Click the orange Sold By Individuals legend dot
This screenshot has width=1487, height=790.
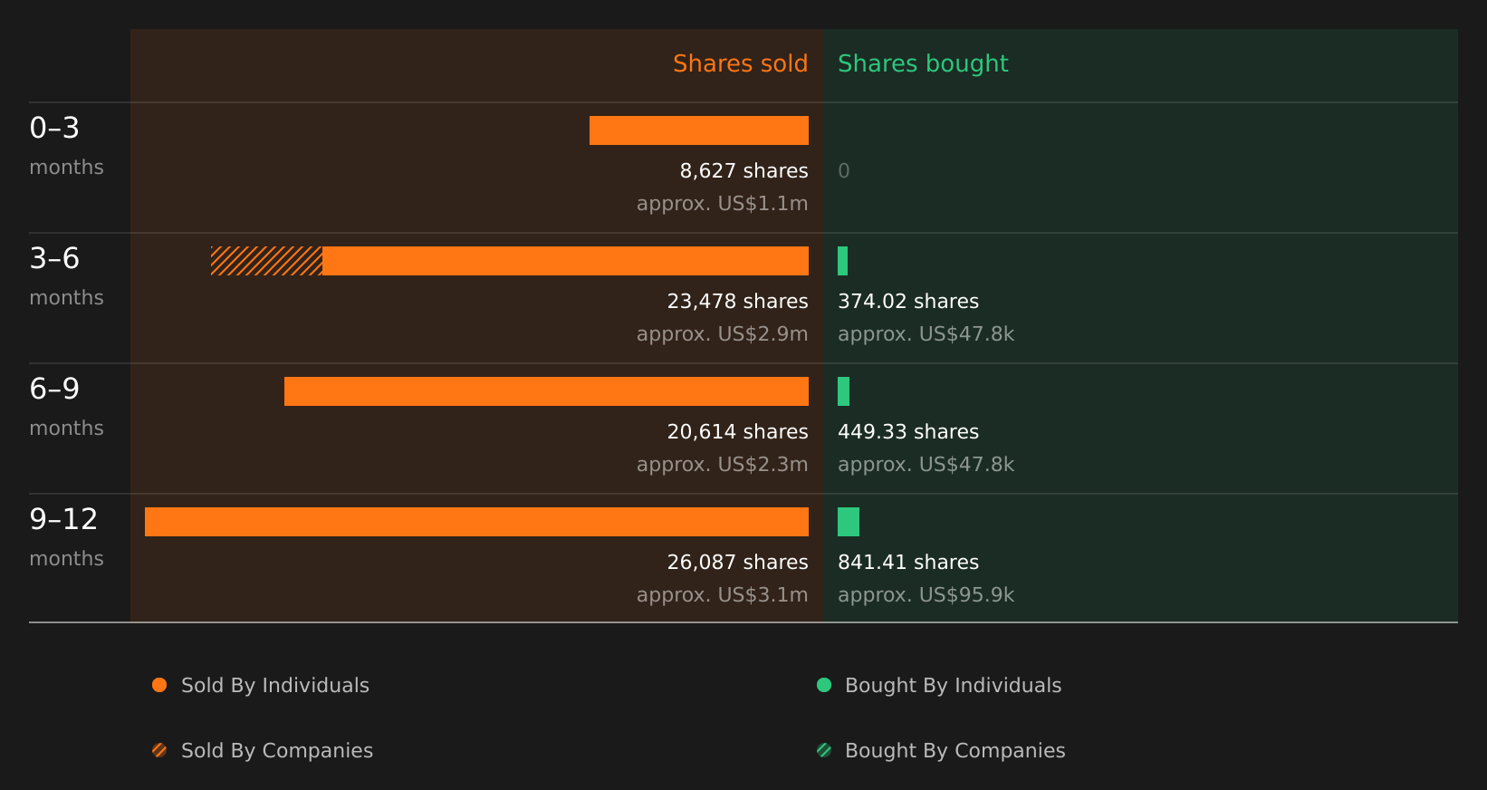(159, 685)
